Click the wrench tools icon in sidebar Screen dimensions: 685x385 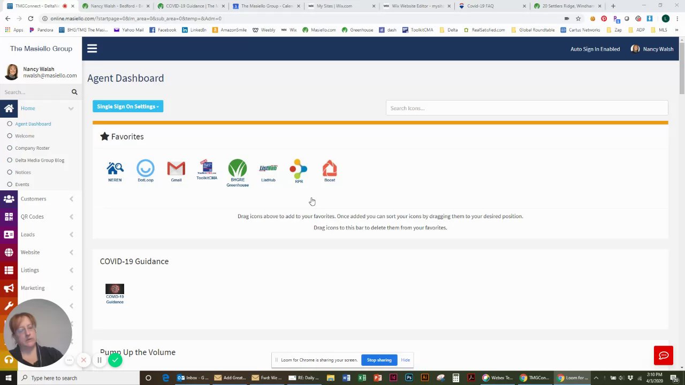click(9, 306)
